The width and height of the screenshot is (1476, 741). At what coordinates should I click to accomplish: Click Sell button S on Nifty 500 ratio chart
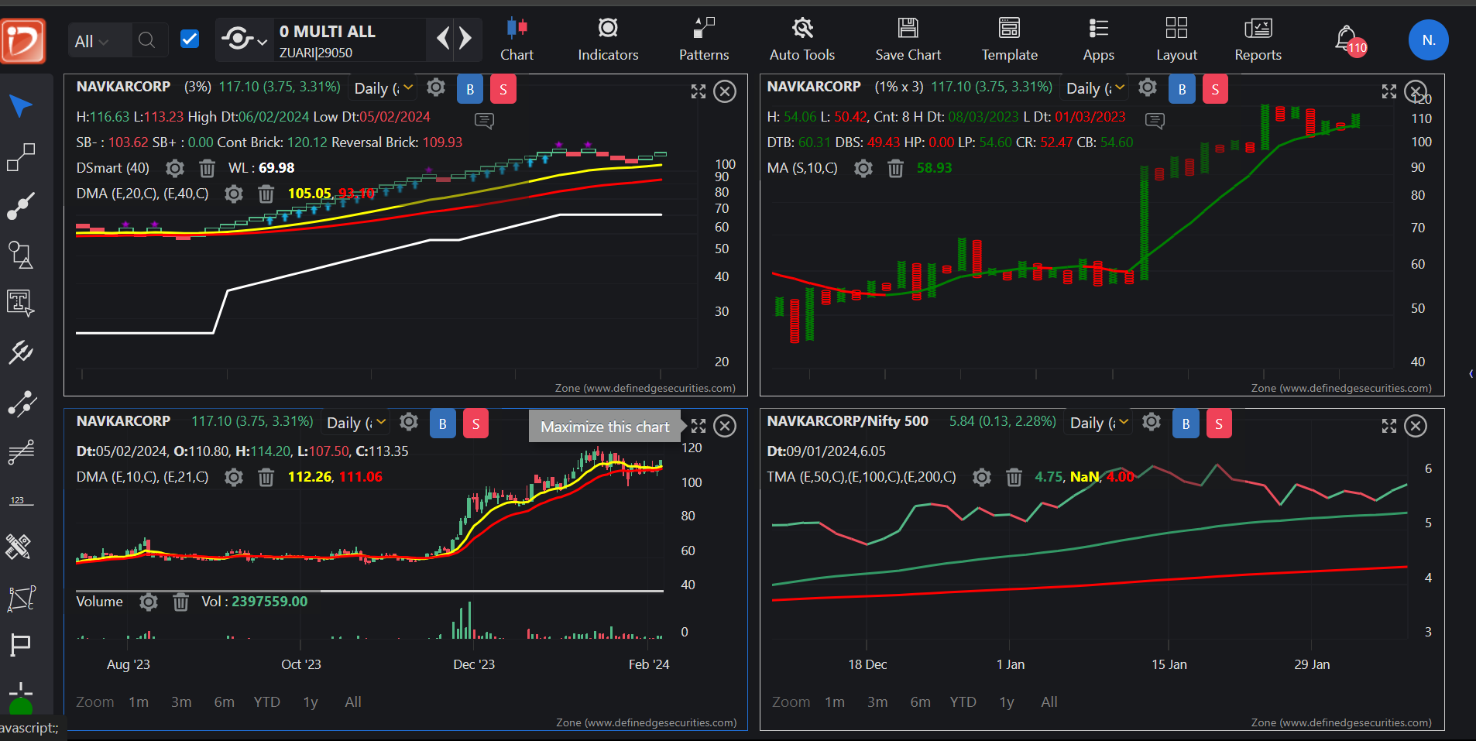(1219, 424)
